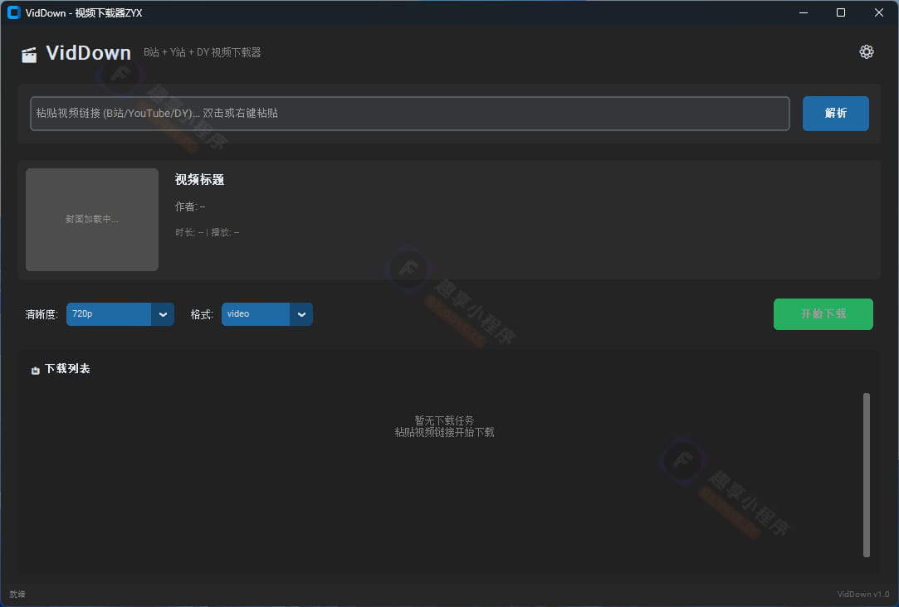
Task: Expand the 720p quality selector
Action: click(120, 314)
